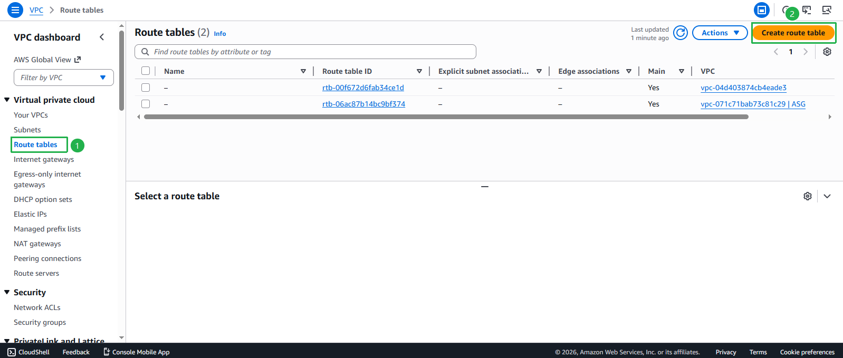
Task: Open AWS Global View external link
Action: click(x=47, y=60)
